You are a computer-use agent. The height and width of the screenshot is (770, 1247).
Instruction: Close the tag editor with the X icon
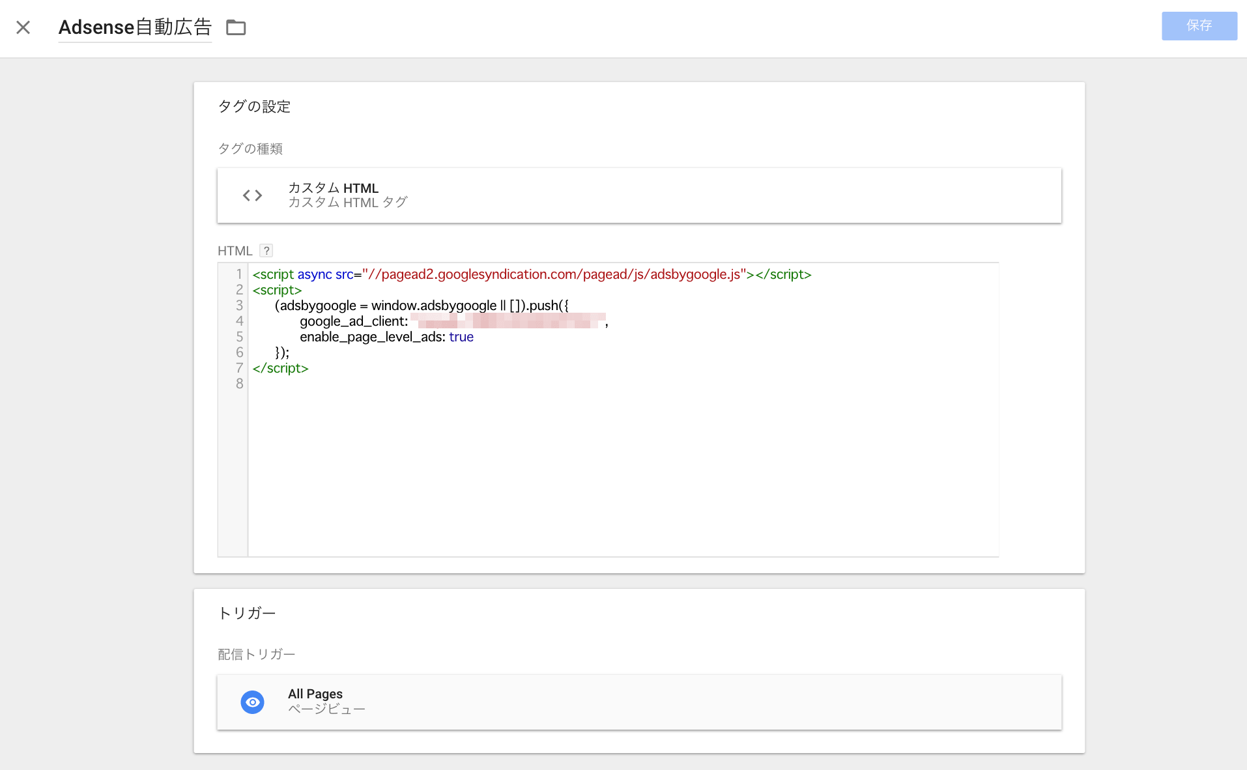23,27
